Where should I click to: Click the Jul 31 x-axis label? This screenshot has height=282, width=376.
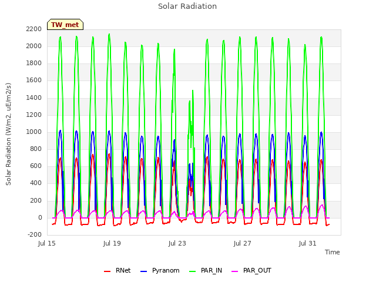pyautogui.click(x=308, y=243)
